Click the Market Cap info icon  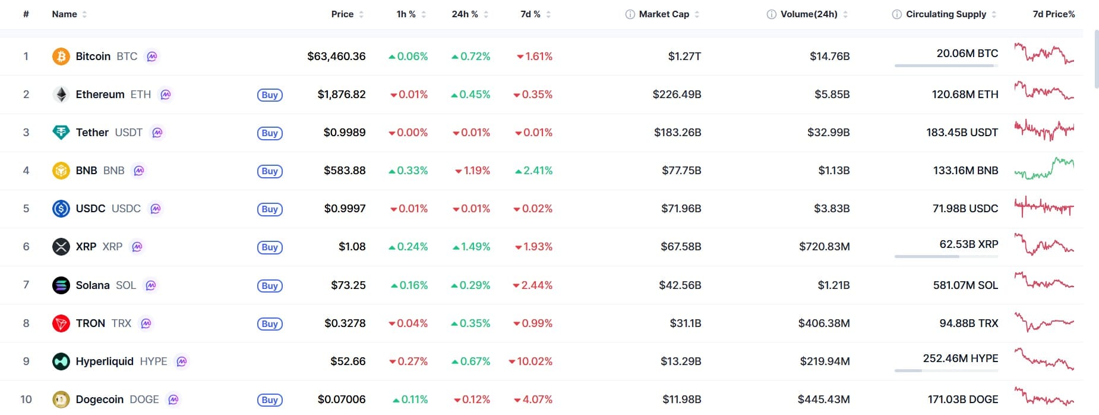tap(630, 14)
